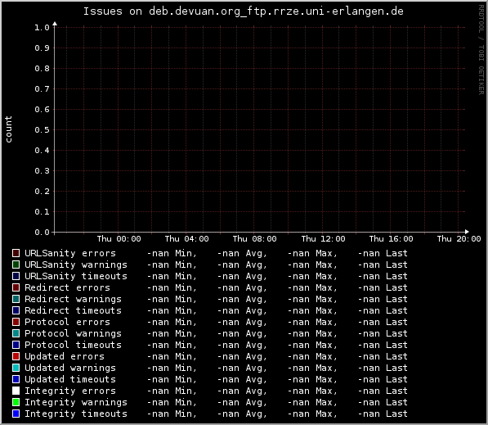Click the Protocol timeouts legend label
This screenshot has width=488, height=425.
pos(73,345)
